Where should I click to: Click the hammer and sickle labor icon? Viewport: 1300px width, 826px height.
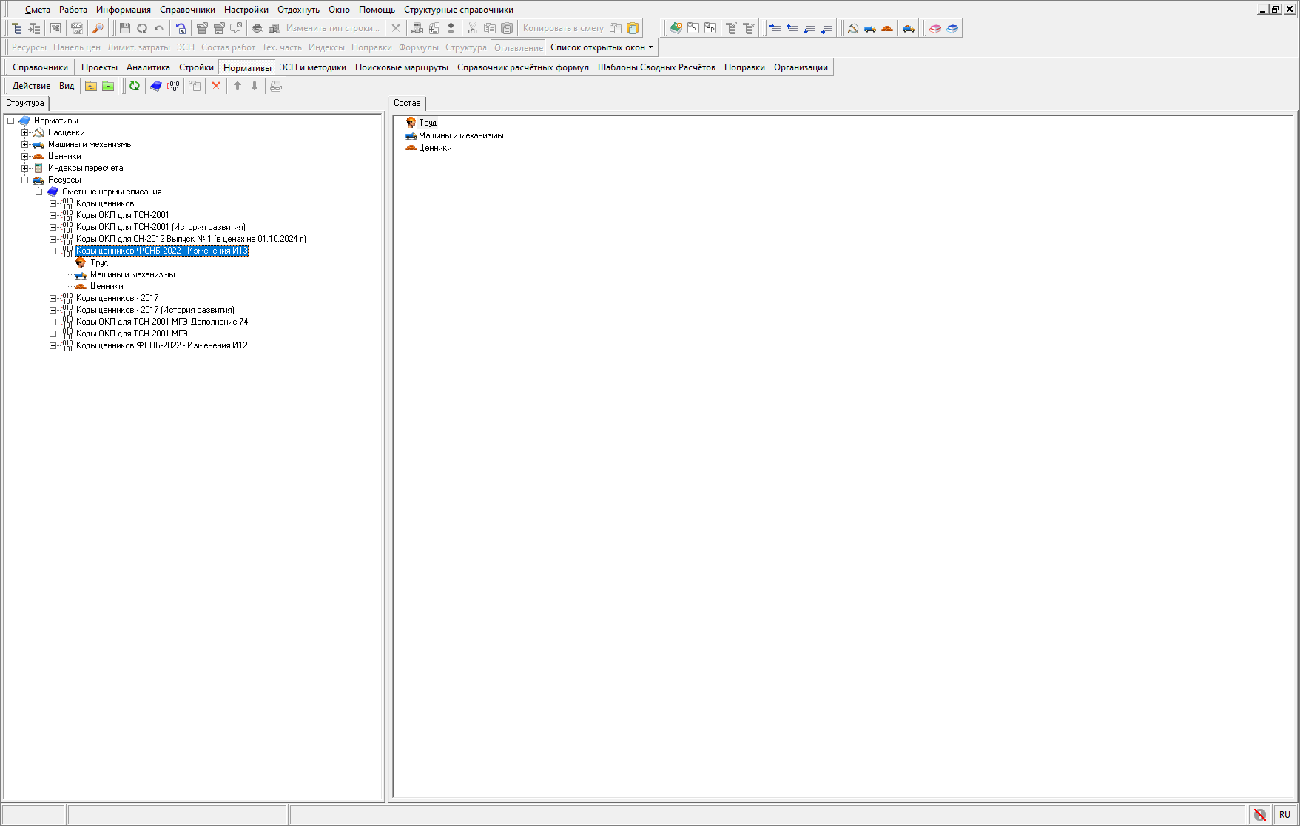pos(853,29)
